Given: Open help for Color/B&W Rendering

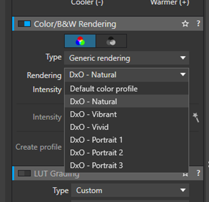Looking at the screenshot, I should pyautogui.click(x=198, y=24).
